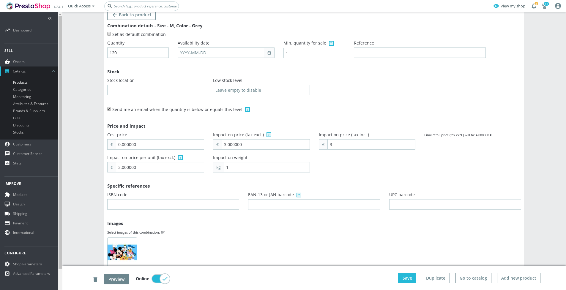Screen dimensions: 566x290
Task: Click the Add new product button
Action: pos(518,278)
